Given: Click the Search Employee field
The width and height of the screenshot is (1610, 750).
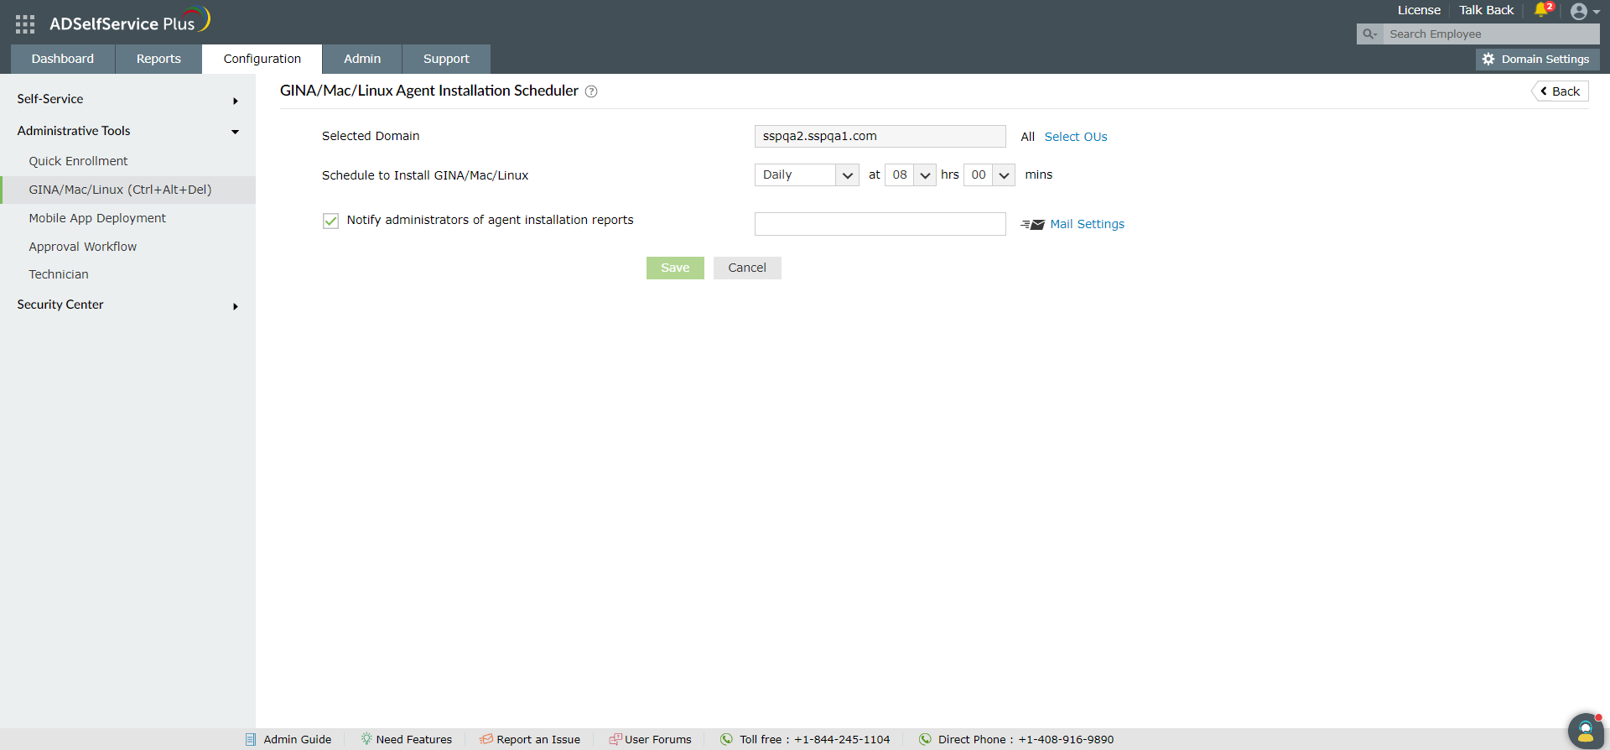Looking at the screenshot, I should 1490,34.
